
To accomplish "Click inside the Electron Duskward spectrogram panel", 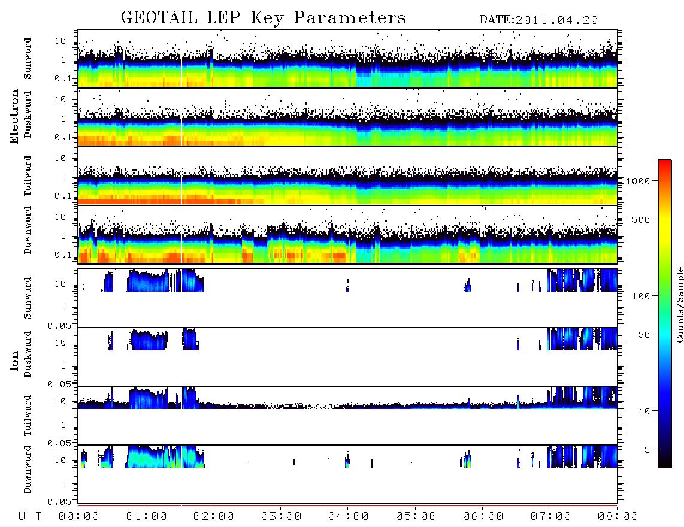I will coord(347,117).
